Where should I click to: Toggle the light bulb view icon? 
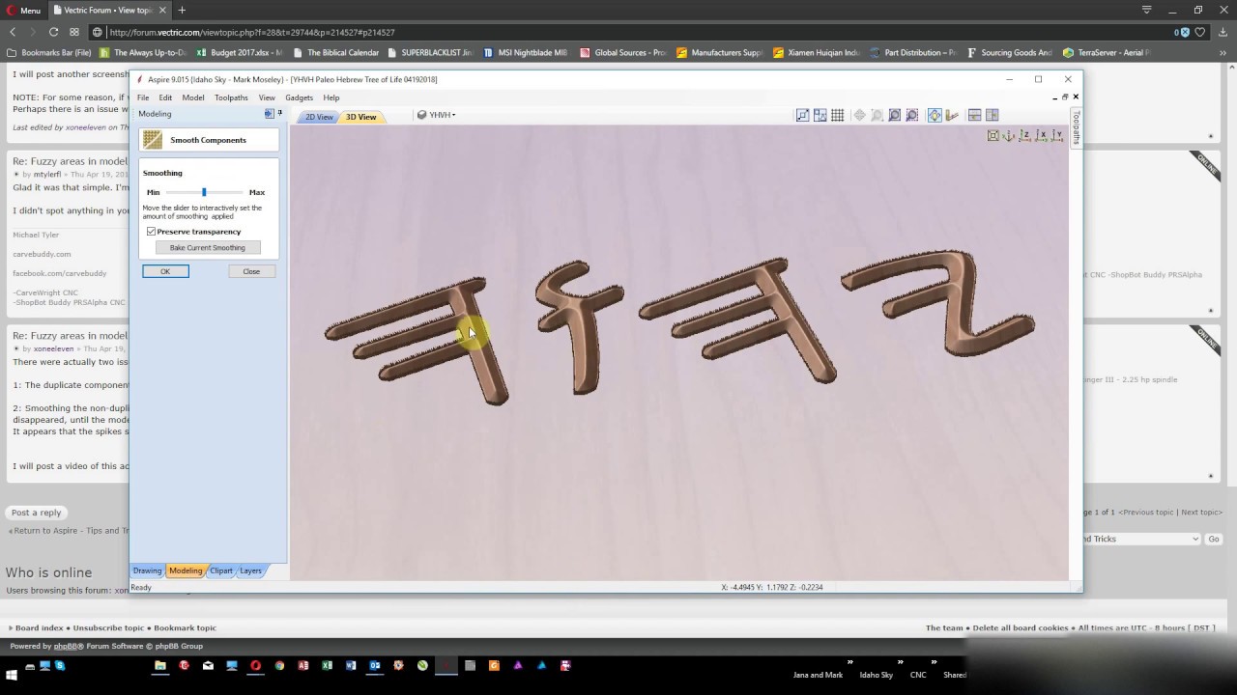tap(935, 115)
